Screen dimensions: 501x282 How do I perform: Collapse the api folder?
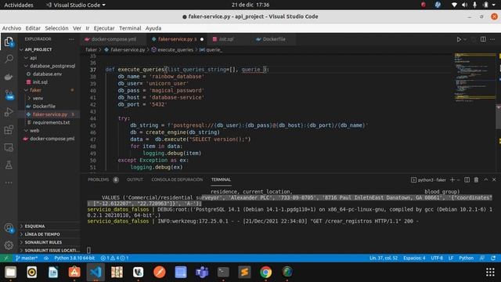[x=33, y=58]
